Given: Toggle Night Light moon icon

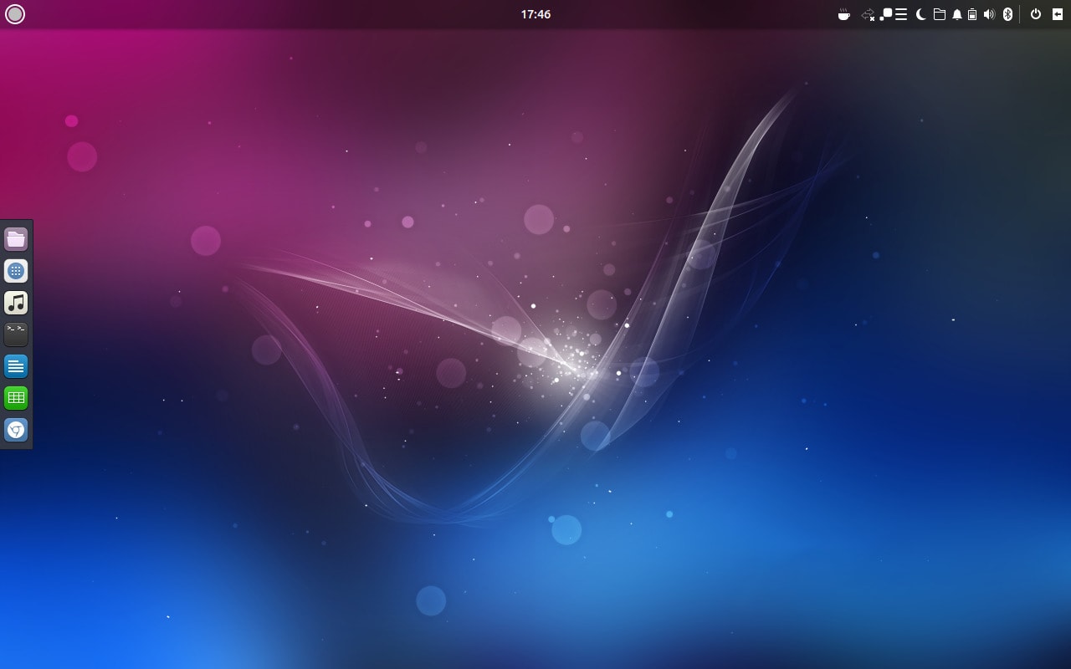Looking at the screenshot, I should tap(921, 14).
